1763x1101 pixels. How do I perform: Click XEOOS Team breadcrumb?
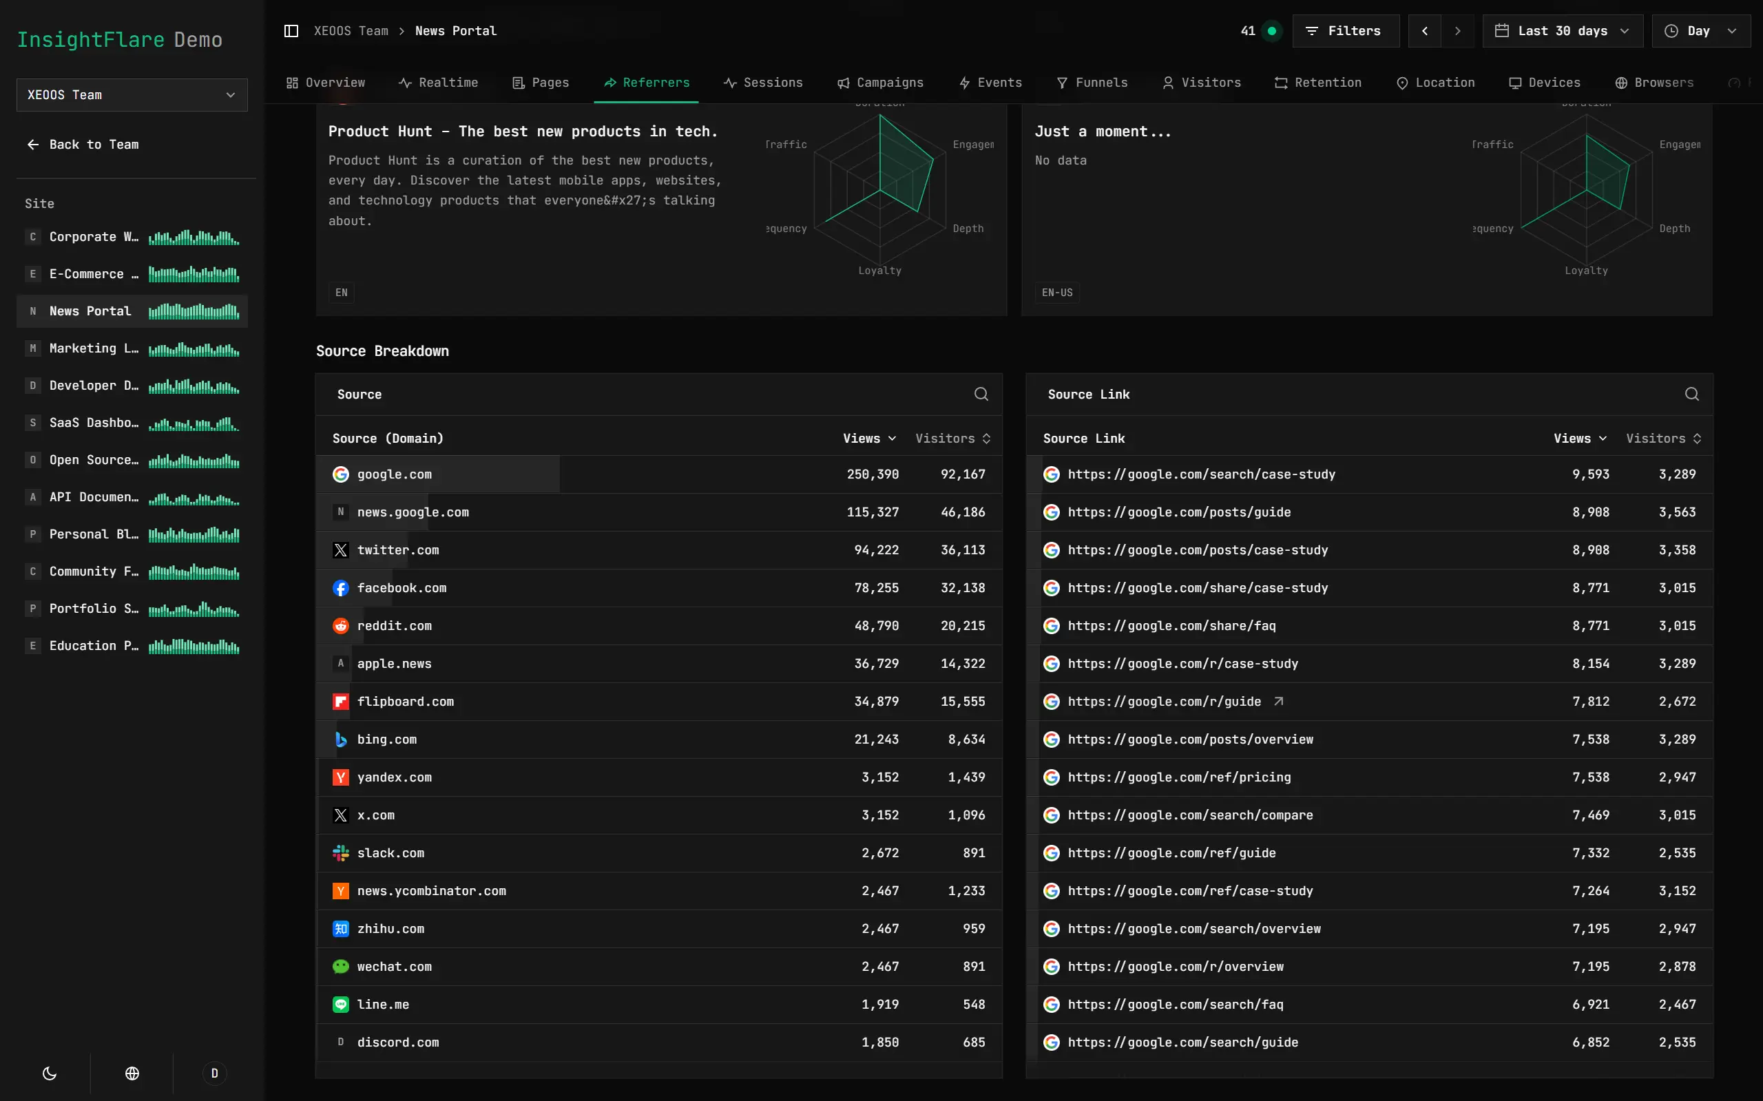pos(351,30)
